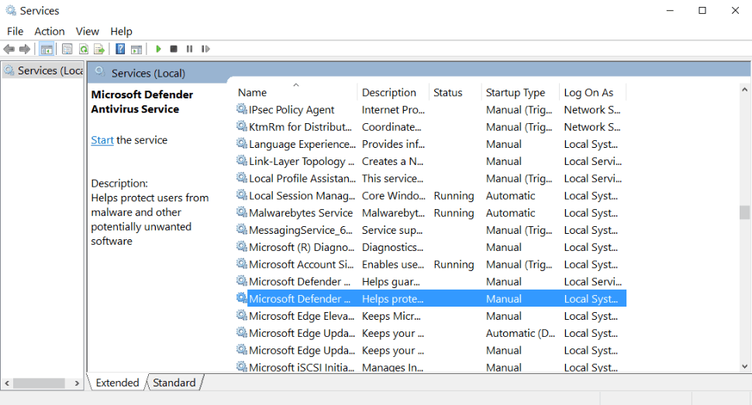Select the Link-Layer Topology service name

coord(302,162)
